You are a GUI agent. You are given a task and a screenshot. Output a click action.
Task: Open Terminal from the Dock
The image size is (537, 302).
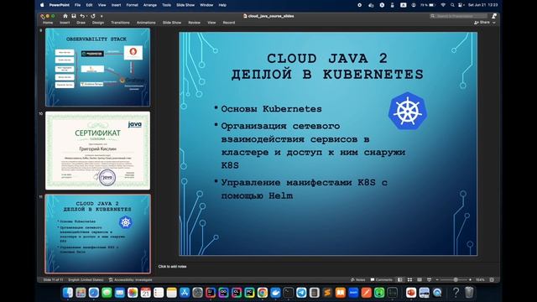tap(289, 293)
